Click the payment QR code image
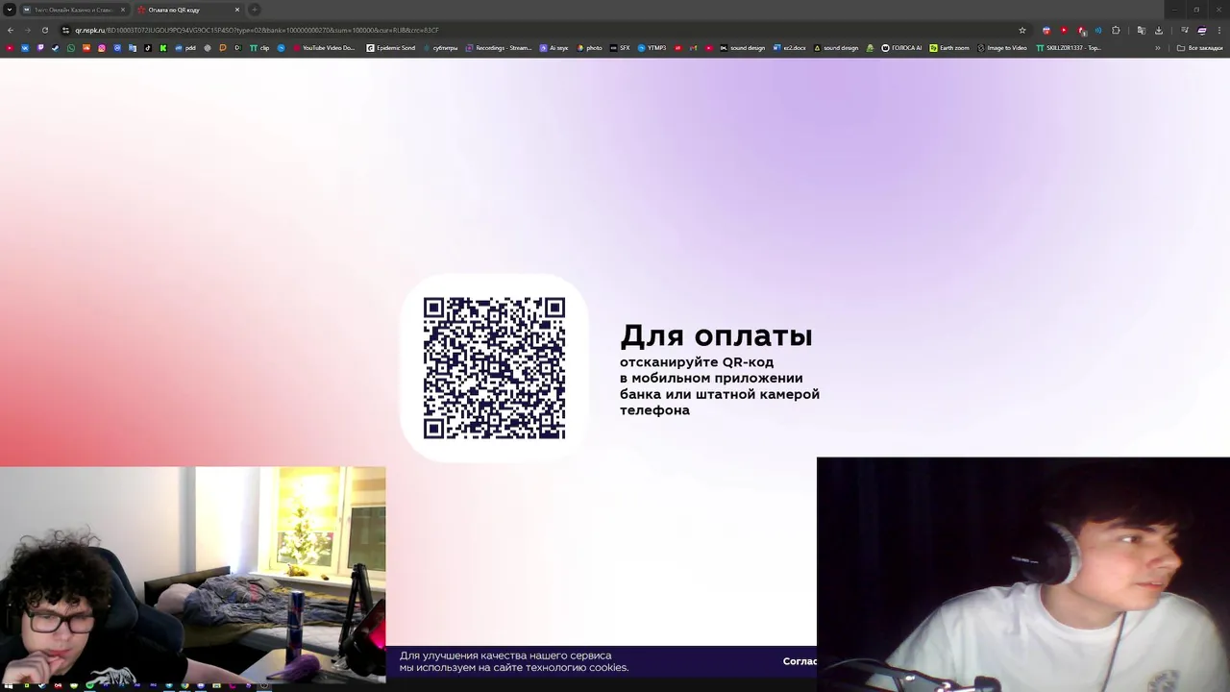This screenshot has width=1230, height=692. point(494,368)
